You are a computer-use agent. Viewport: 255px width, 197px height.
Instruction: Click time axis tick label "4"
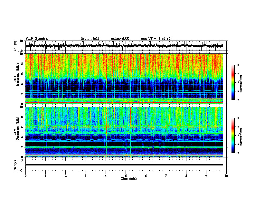coord(106,176)
